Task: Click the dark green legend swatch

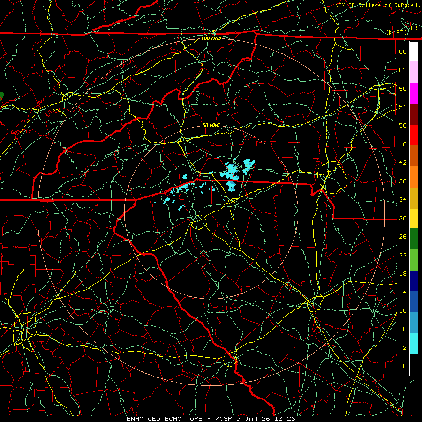Action: click(x=414, y=239)
